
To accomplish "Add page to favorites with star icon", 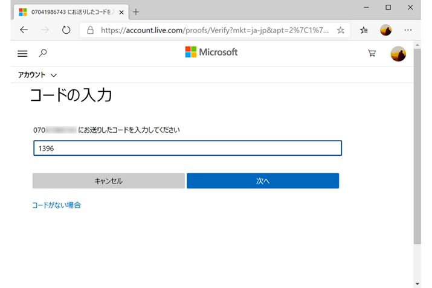I will point(341,30).
